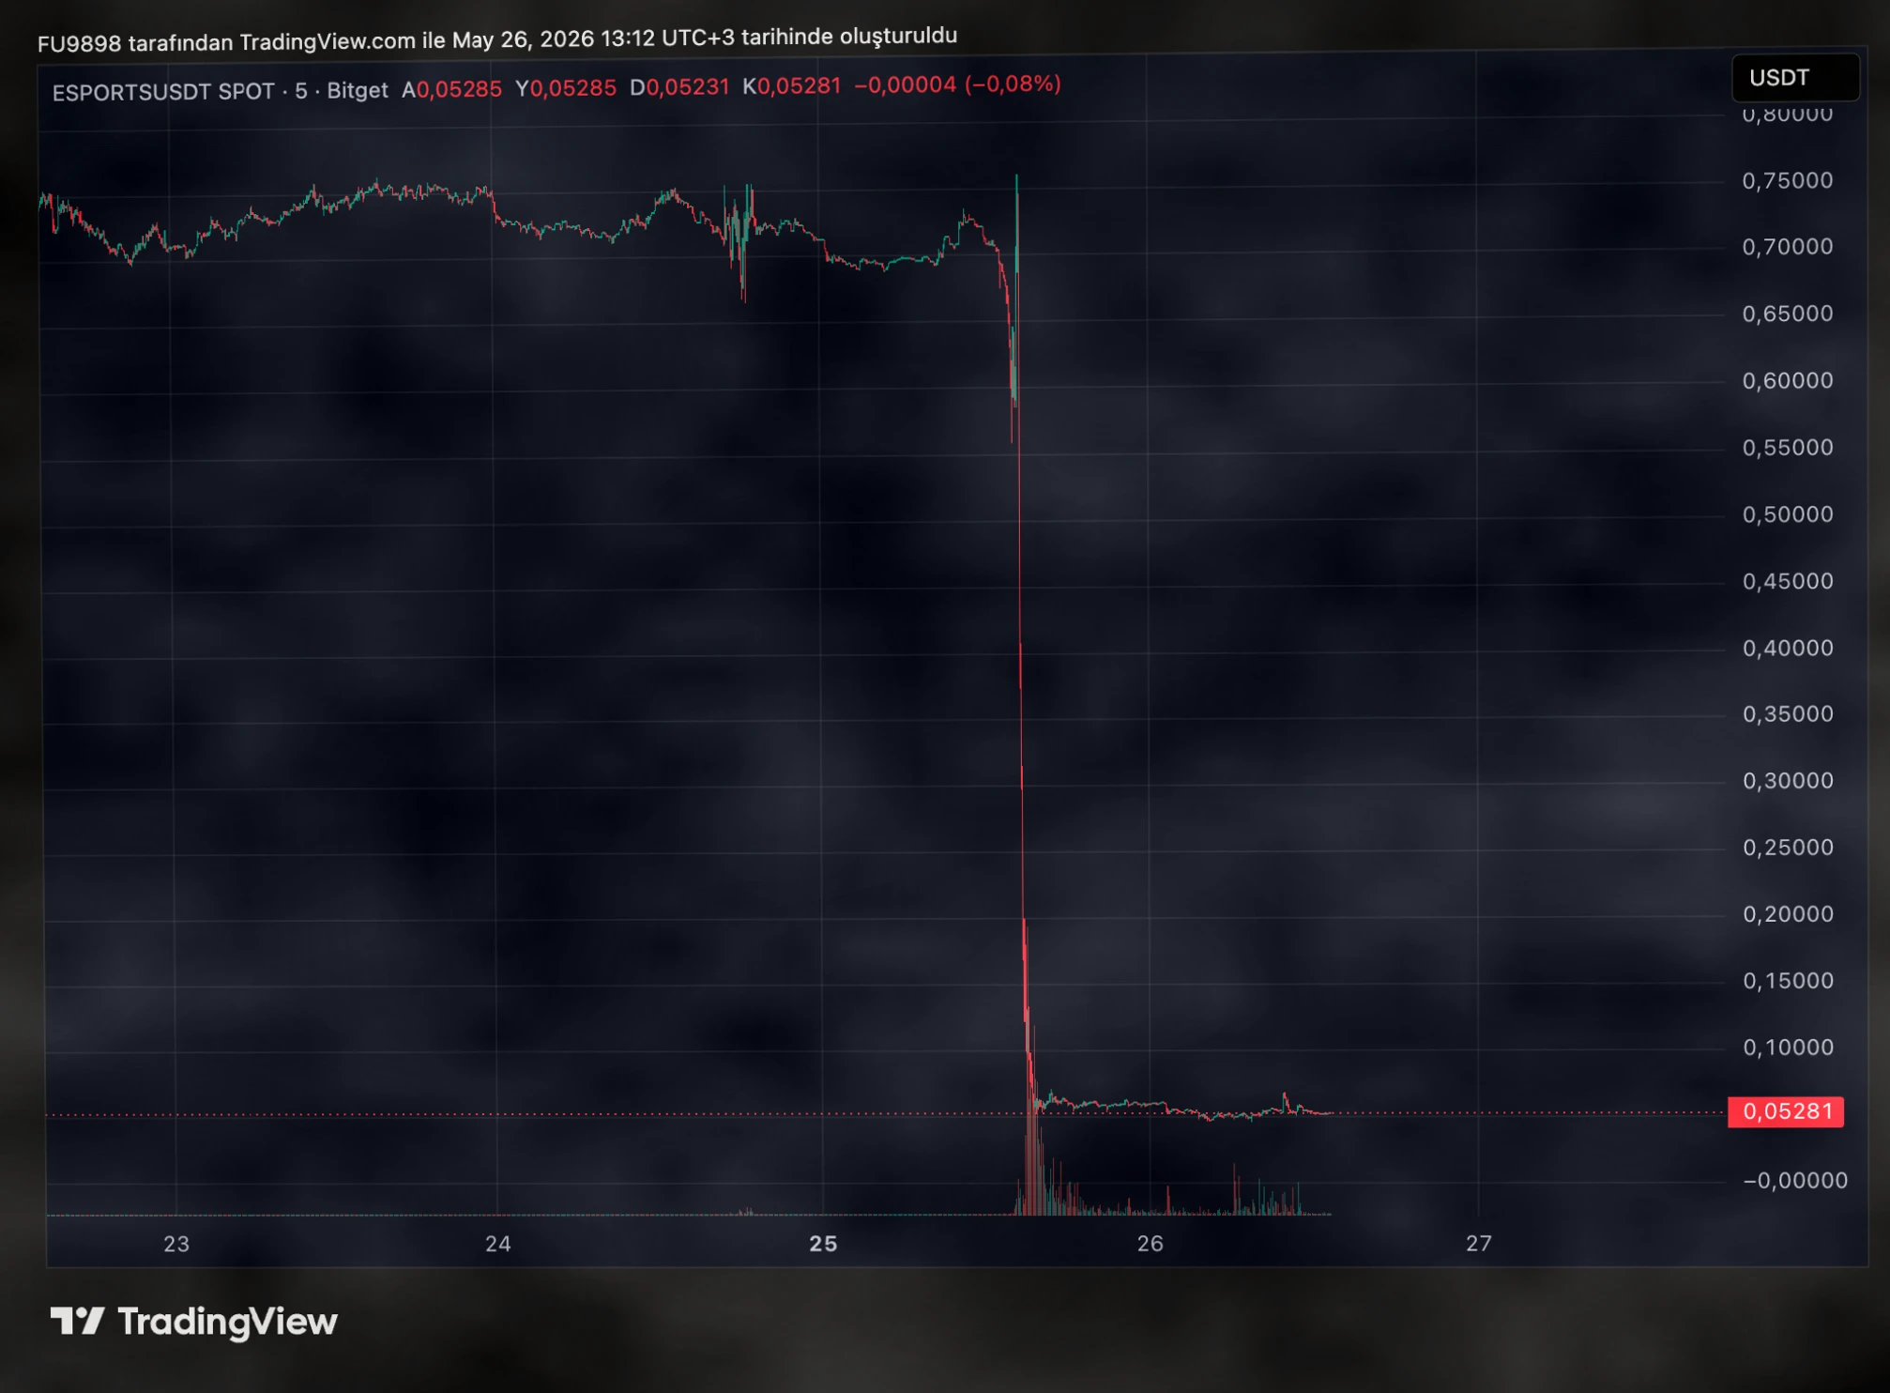Click the date label 24 on time axis
Screen dimensions: 1890x1393
tap(498, 1244)
